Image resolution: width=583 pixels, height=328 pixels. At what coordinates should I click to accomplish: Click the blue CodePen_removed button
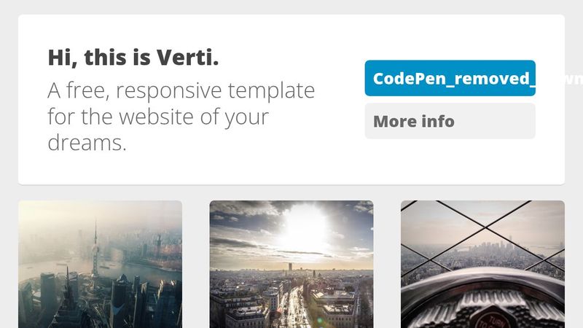click(x=450, y=78)
